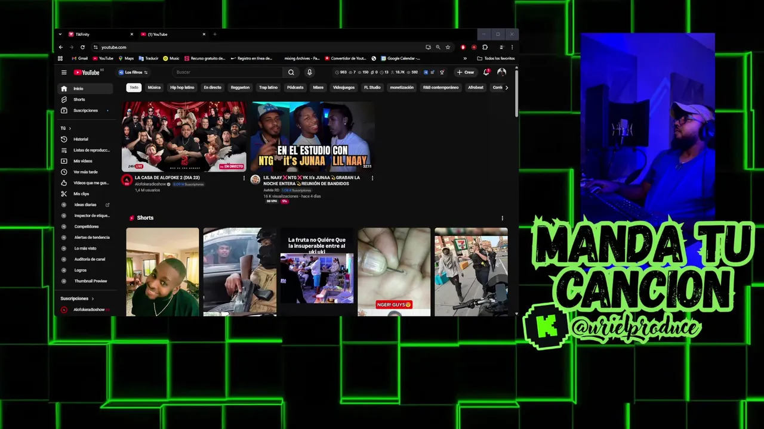Expand the Suscripciones section heading

pos(77,299)
